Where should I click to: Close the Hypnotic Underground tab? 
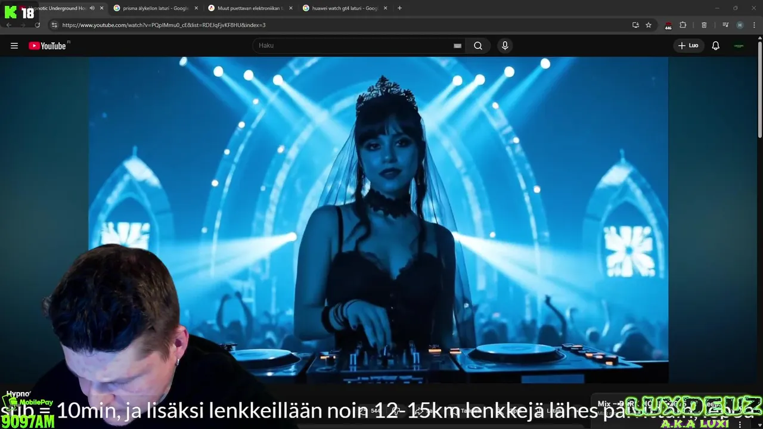pyautogui.click(x=101, y=8)
